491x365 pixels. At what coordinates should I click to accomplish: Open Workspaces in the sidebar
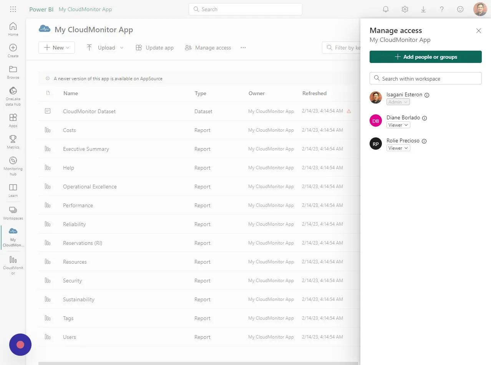point(13,213)
